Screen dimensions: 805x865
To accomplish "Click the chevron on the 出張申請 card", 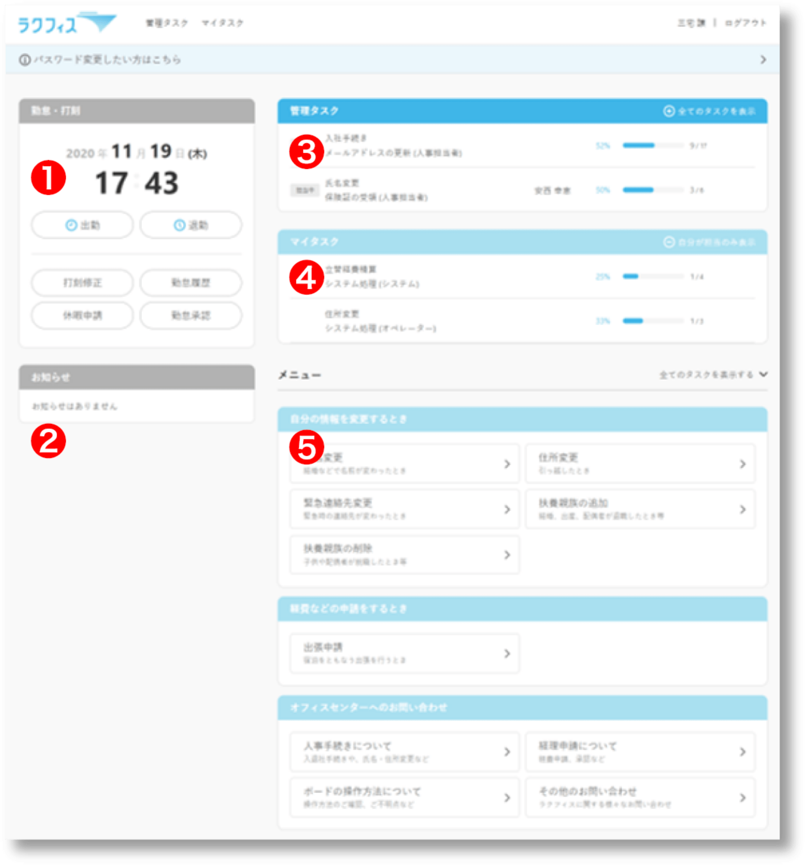I will click(x=507, y=653).
